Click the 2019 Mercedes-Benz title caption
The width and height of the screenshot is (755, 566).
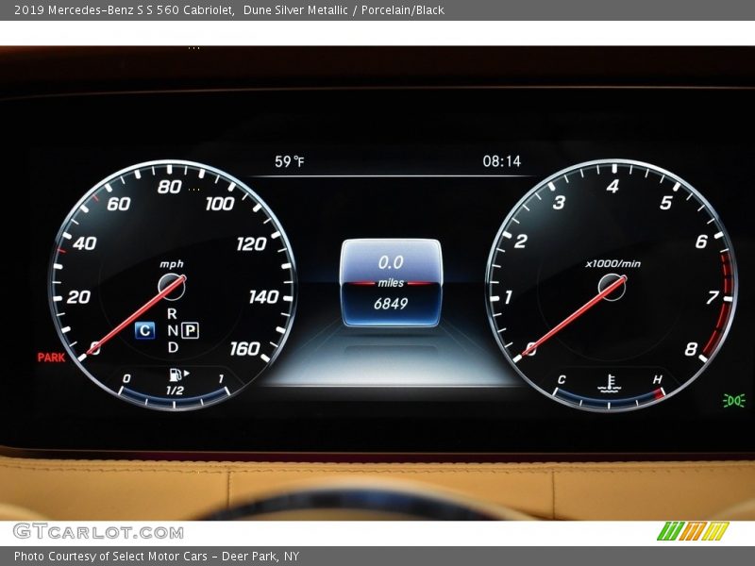tap(228, 10)
